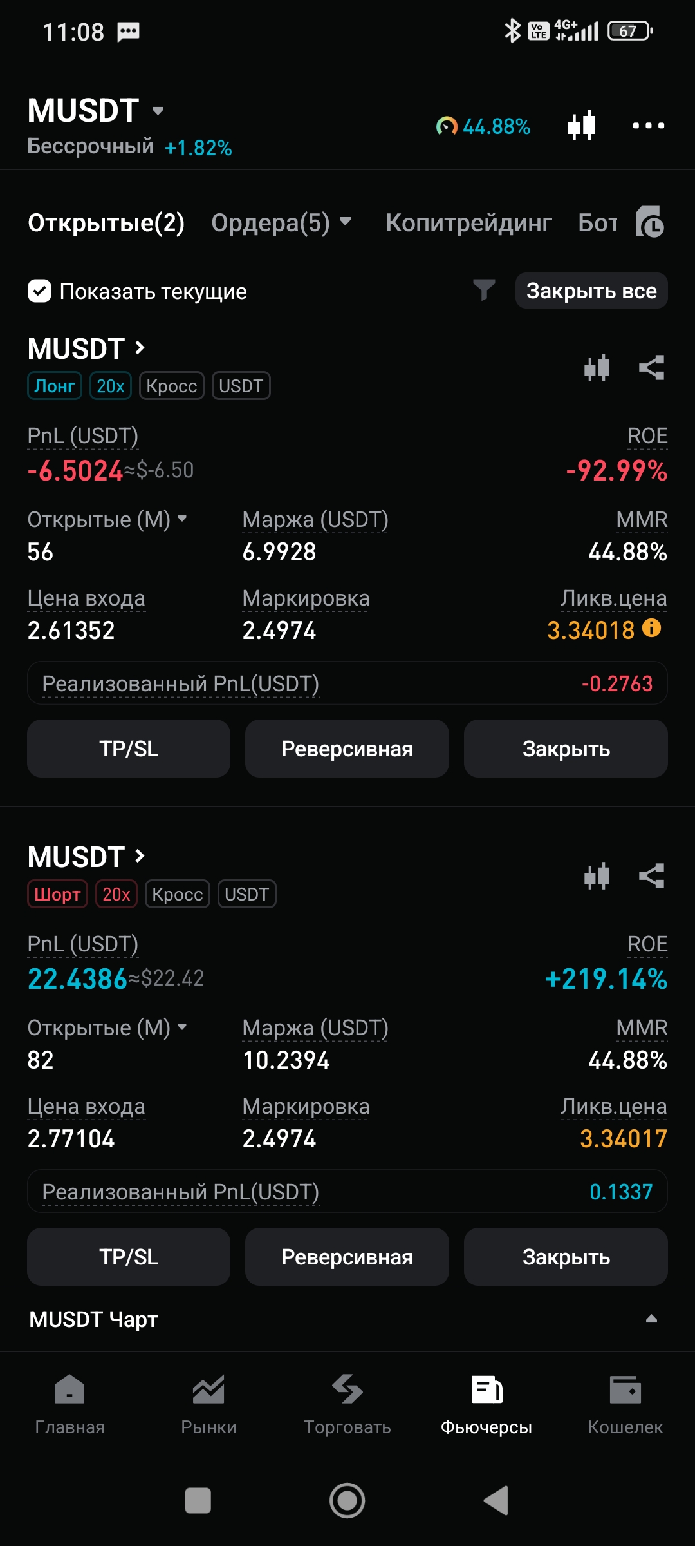Open order history clock icon
This screenshot has width=695, height=1546.
pyautogui.click(x=649, y=223)
